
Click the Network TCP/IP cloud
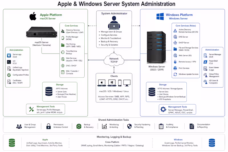[x=114, y=60]
